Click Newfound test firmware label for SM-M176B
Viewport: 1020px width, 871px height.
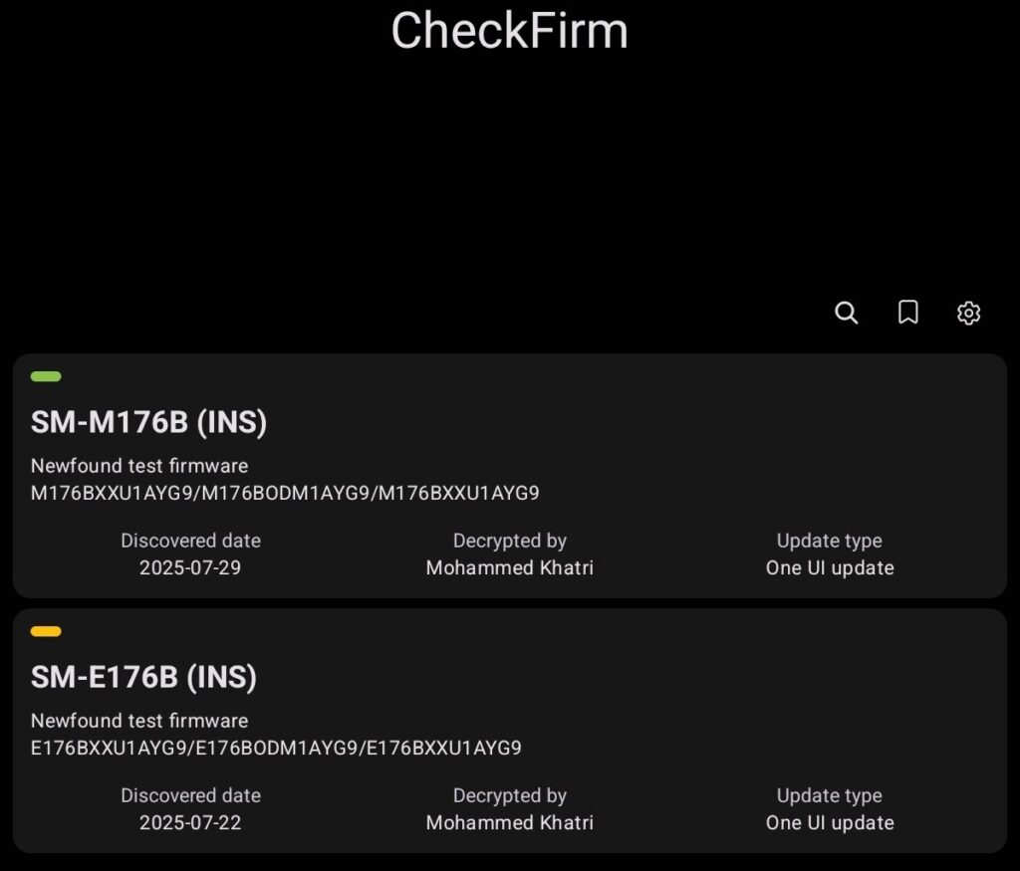pyautogui.click(x=139, y=466)
